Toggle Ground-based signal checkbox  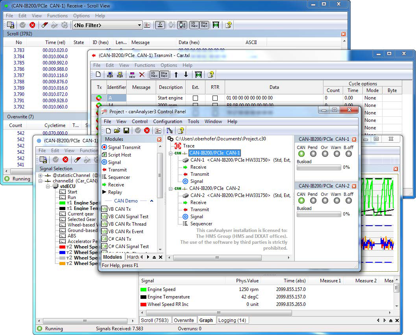(x=63, y=230)
